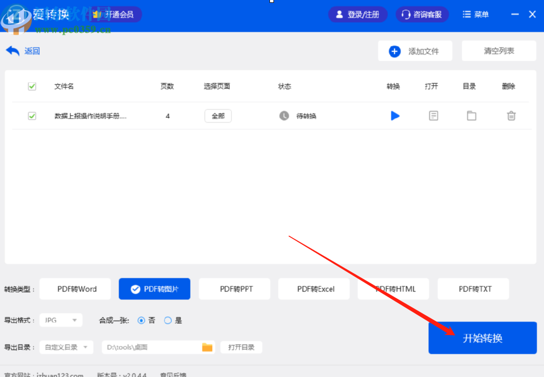Add a new file with the plus icon

pyautogui.click(x=394, y=50)
